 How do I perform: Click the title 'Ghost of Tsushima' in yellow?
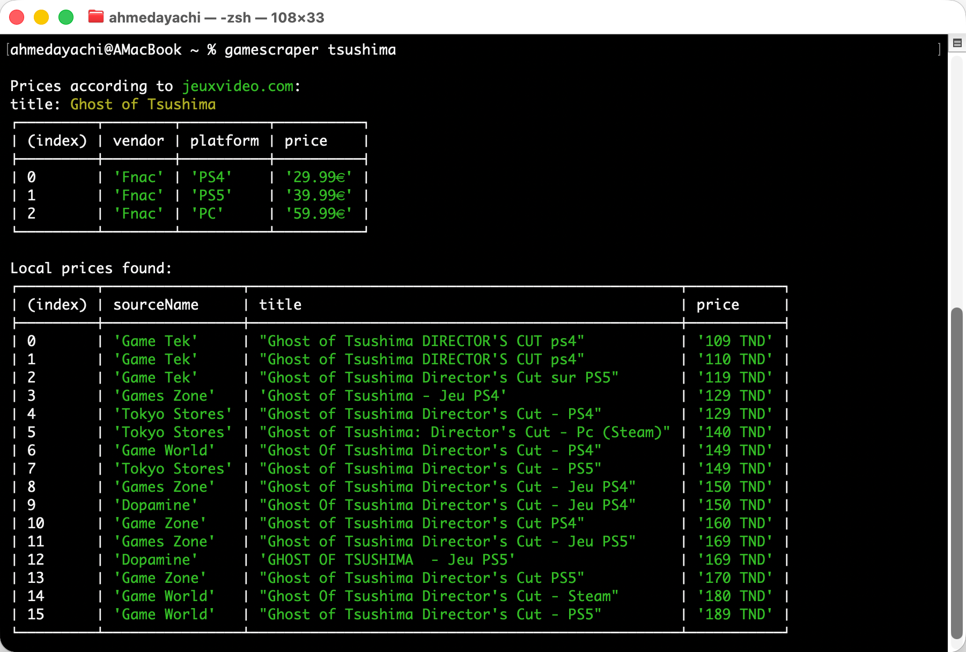pos(143,104)
